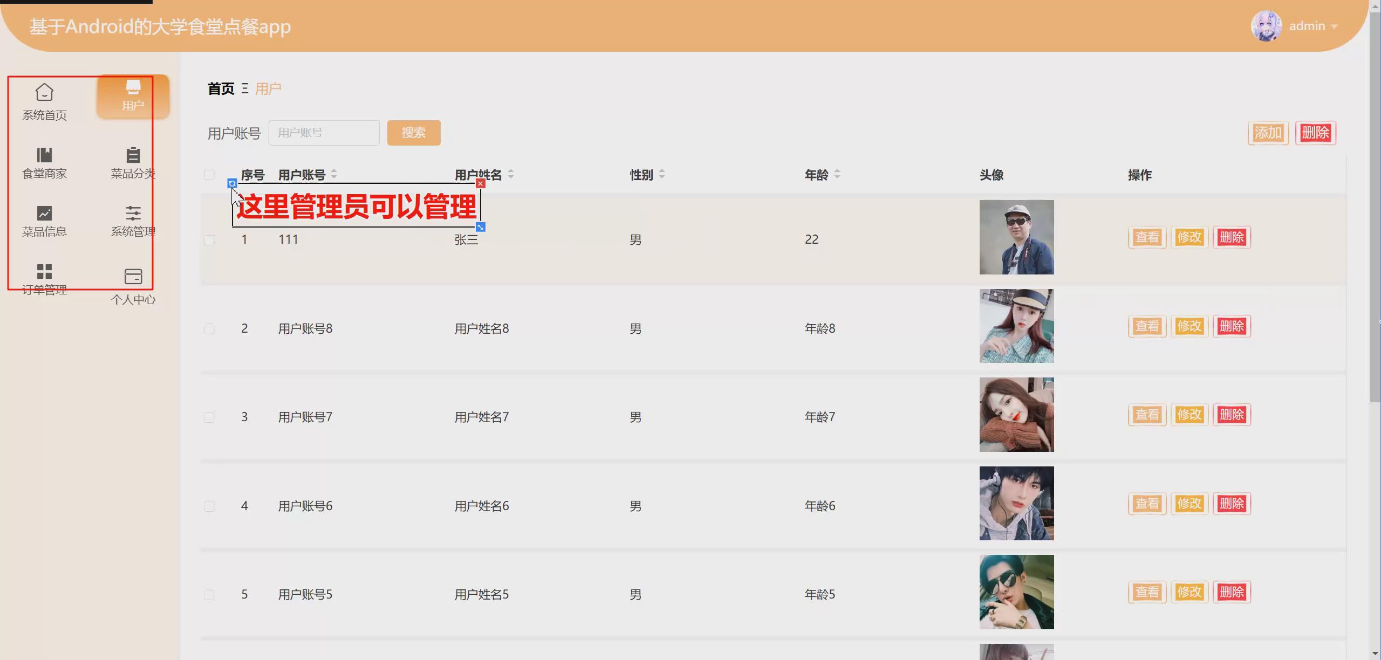Click the avatar thumbnail of 用户账号8

coord(1016,326)
